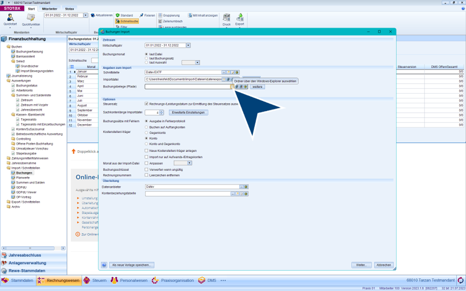This screenshot has height=291, width=466.
Task: Open the Wirtschaftsjahr dropdown in the dialog
Action: (x=188, y=45)
